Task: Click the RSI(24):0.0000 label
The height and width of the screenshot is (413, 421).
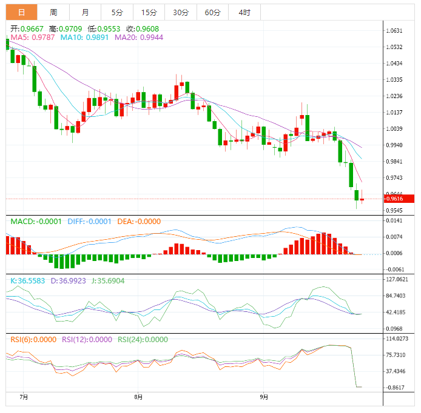Action: [143, 340]
